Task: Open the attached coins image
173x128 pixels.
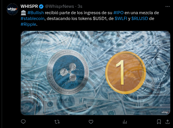Action: coord(95,73)
